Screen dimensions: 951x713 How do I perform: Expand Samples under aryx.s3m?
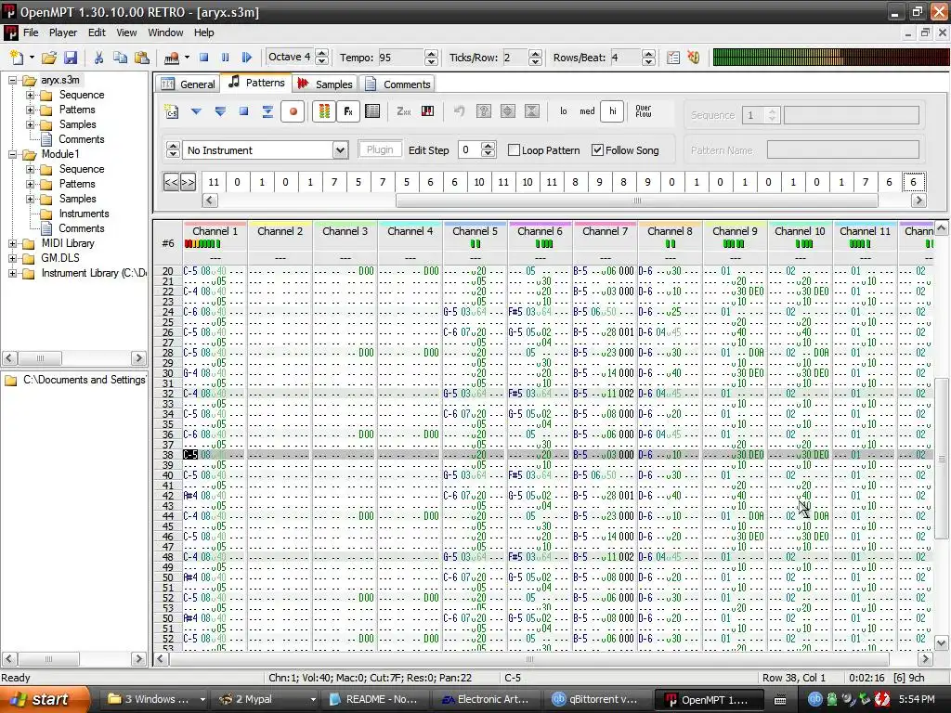[x=30, y=125]
